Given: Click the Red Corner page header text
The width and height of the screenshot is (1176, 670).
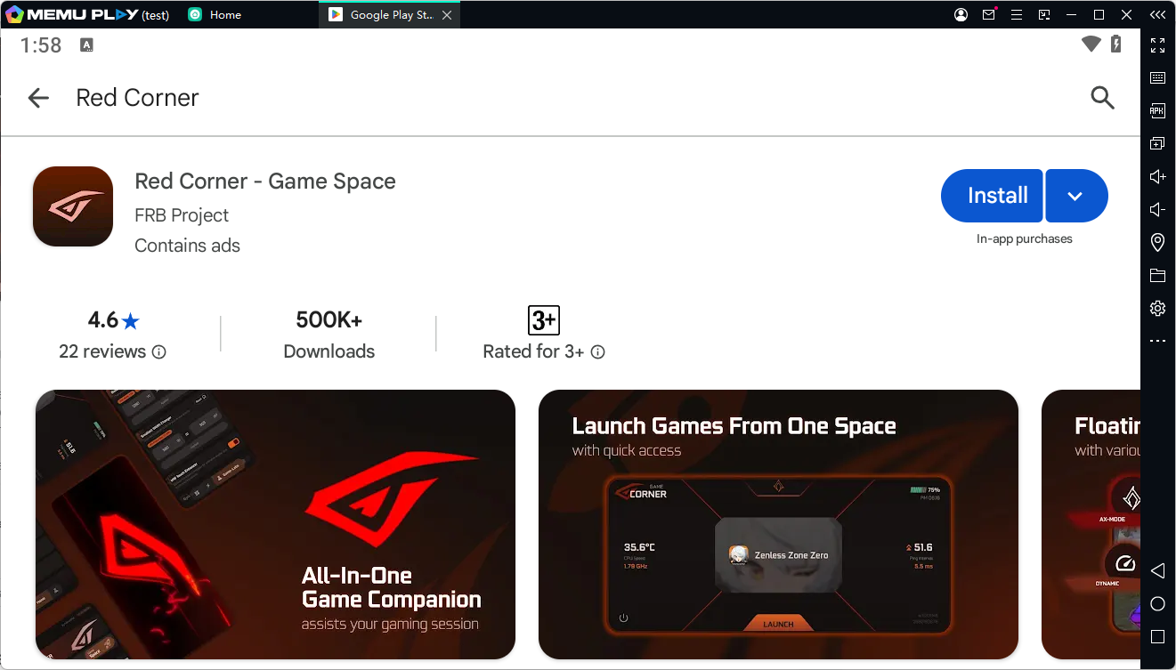Looking at the screenshot, I should pyautogui.click(x=137, y=98).
